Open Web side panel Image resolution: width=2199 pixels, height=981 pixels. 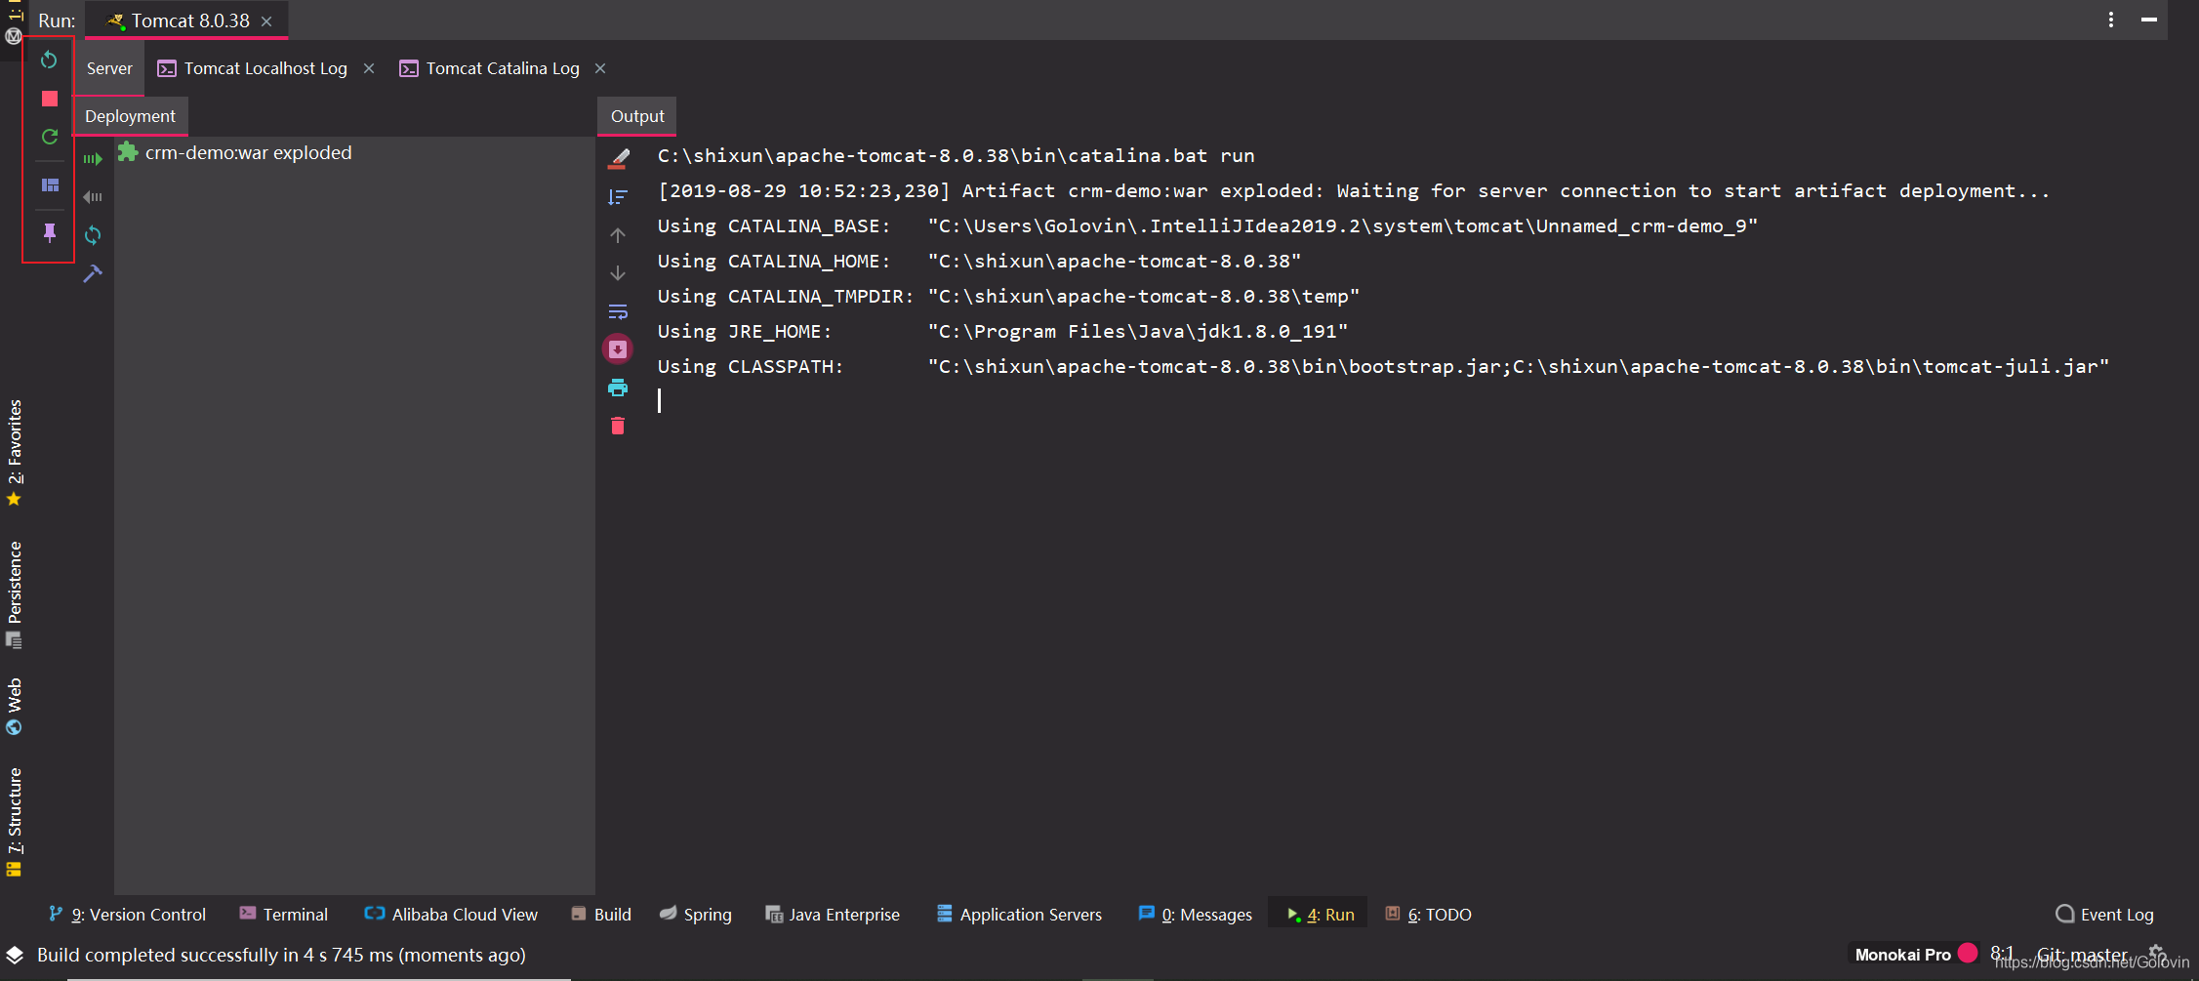(15, 706)
